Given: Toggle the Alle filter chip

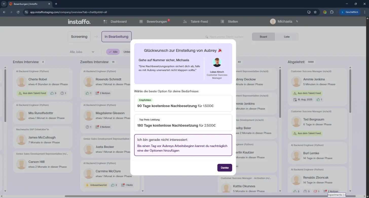Looking at the screenshot, I should [113, 52].
